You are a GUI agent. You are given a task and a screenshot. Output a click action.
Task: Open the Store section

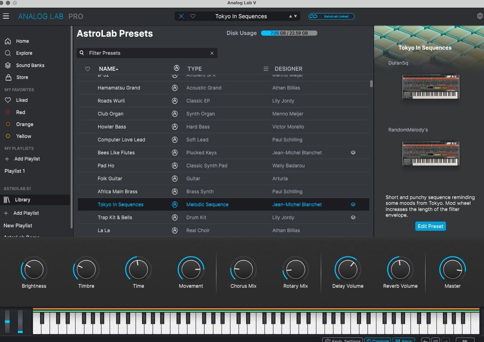22,77
